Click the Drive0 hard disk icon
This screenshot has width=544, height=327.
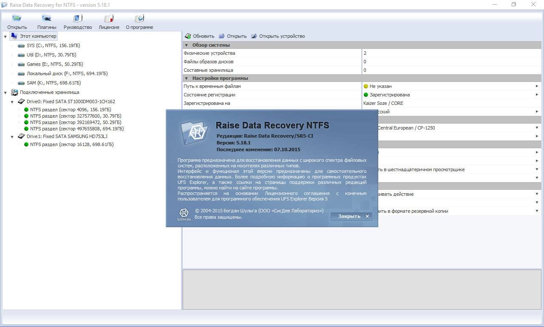pos(21,101)
